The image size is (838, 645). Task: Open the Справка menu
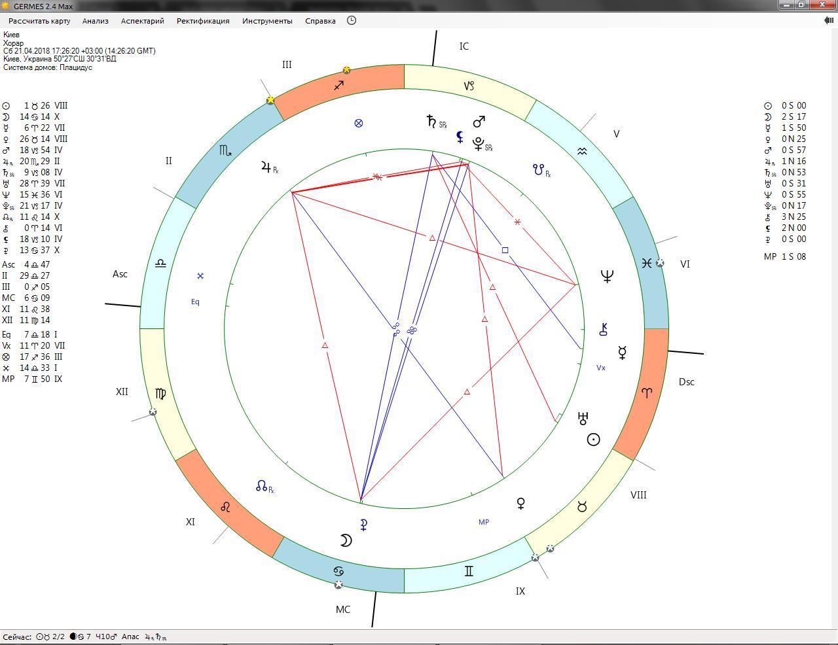click(x=320, y=21)
